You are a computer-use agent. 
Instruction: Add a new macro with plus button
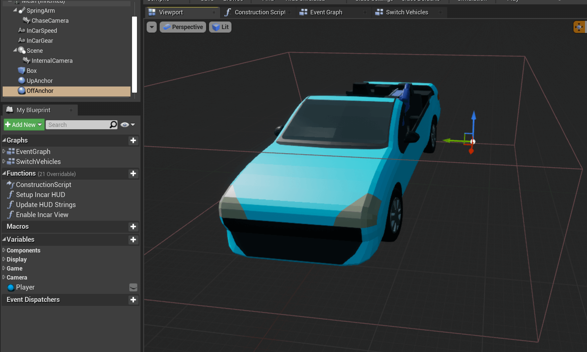[133, 227]
